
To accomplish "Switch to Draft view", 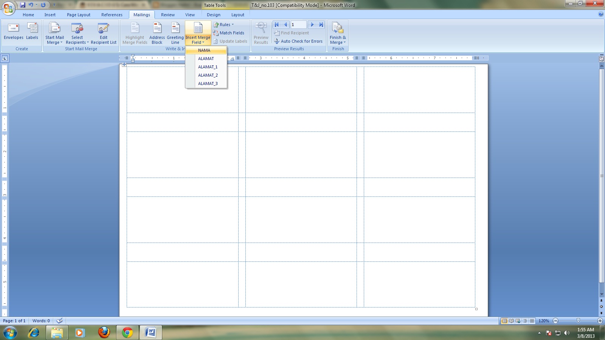I will tap(532, 321).
